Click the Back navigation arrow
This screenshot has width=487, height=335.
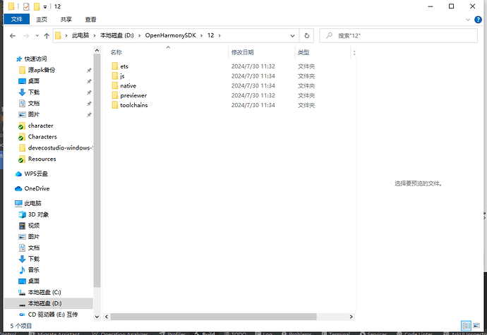(13, 36)
